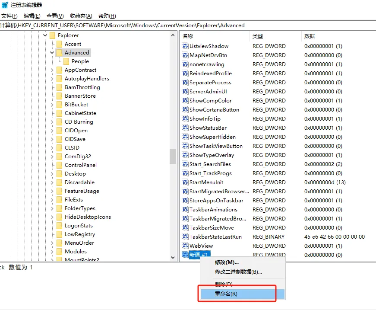This screenshot has height=310, width=376.
Task: Select the BannerStore key
Action: click(80, 96)
